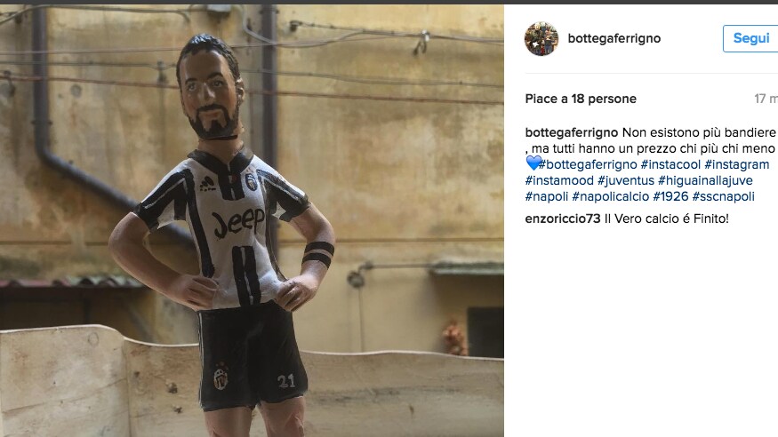Open hashtag #1926
This screenshot has height=437, width=778.
click(x=670, y=196)
